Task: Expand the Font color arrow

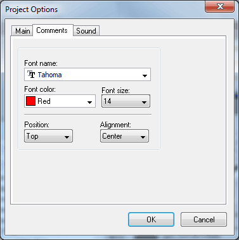Action: coord(89,103)
